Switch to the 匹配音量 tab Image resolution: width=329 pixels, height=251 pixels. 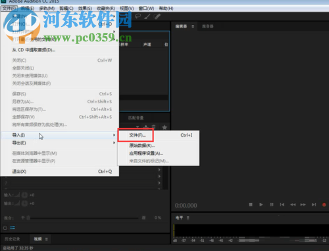click(x=136, y=118)
